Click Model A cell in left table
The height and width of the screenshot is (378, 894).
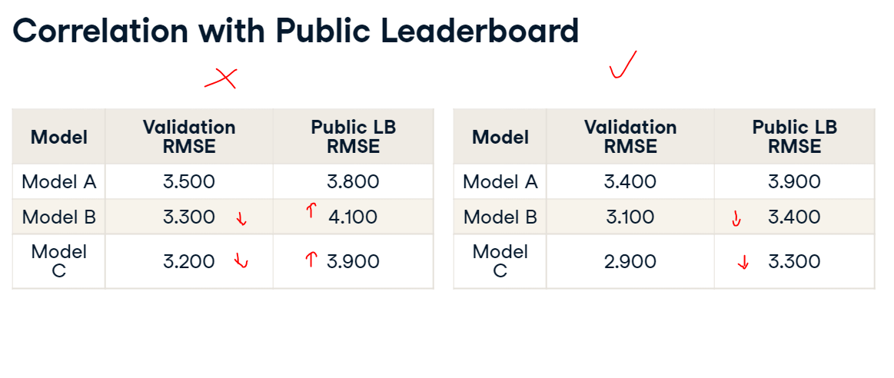pos(58,182)
